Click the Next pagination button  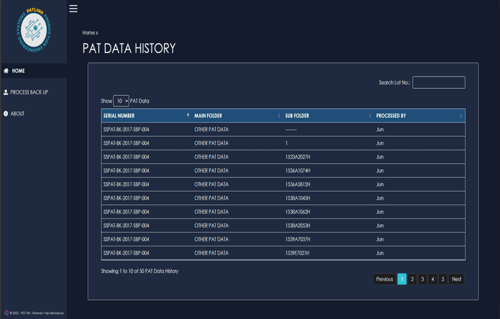tap(456, 279)
